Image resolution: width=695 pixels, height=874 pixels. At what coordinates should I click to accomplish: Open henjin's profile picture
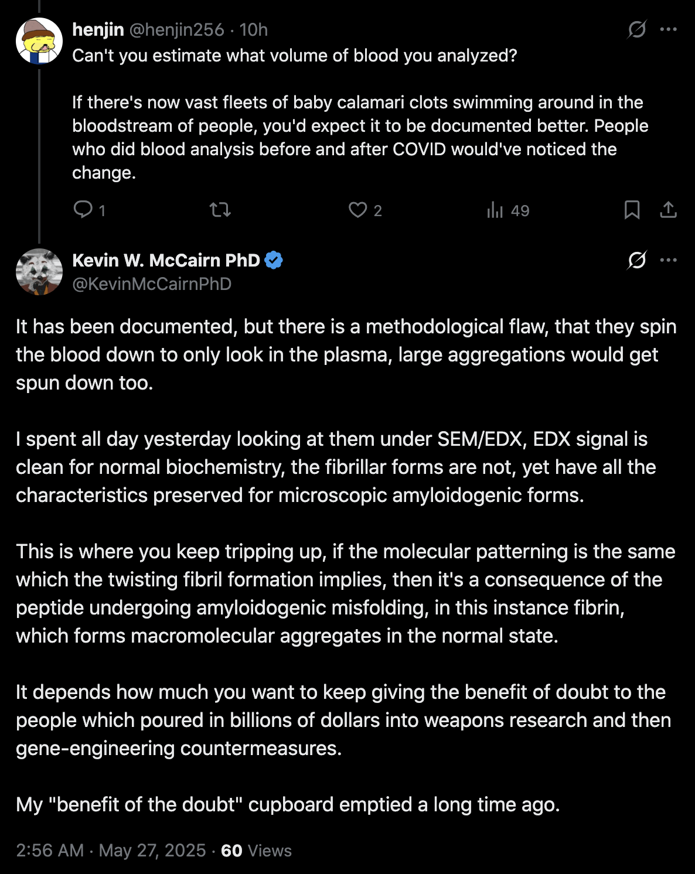click(x=39, y=41)
